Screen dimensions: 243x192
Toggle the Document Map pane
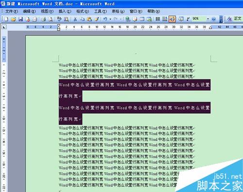tap(181, 19)
